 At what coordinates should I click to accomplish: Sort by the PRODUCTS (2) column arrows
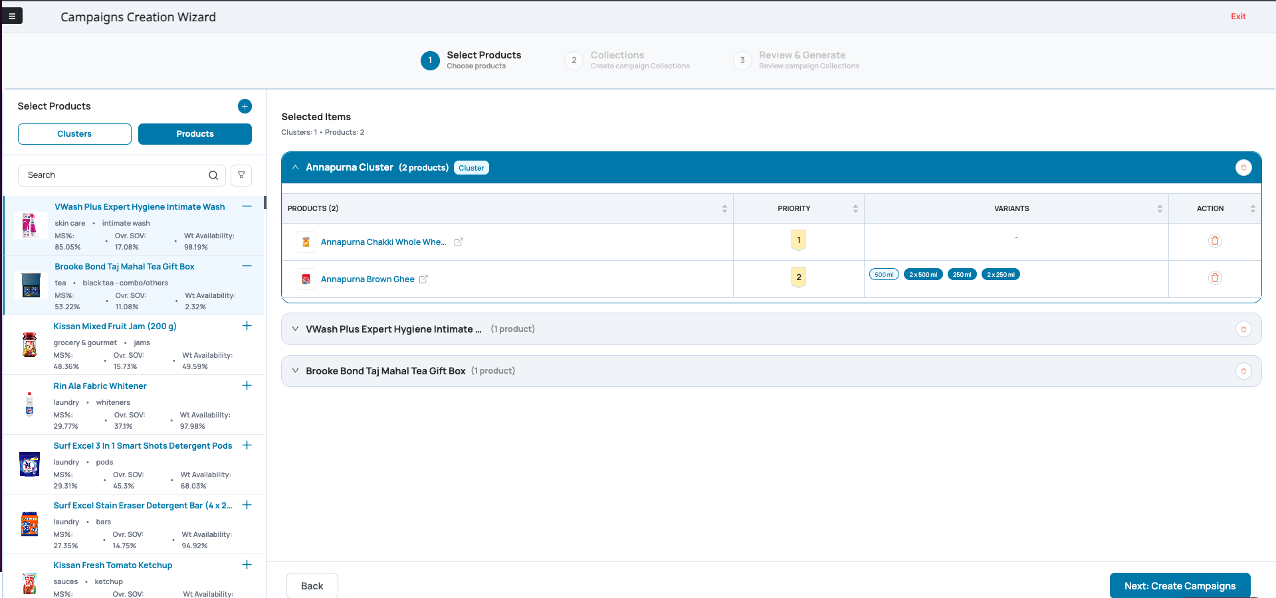tap(724, 208)
